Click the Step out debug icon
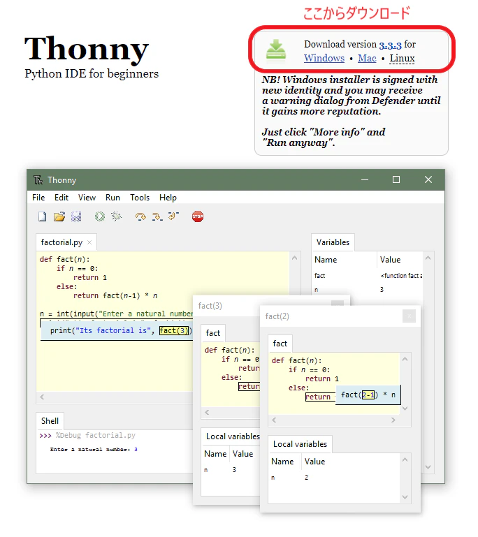The height and width of the screenshot is (537, 478). (x=174, y=216)
